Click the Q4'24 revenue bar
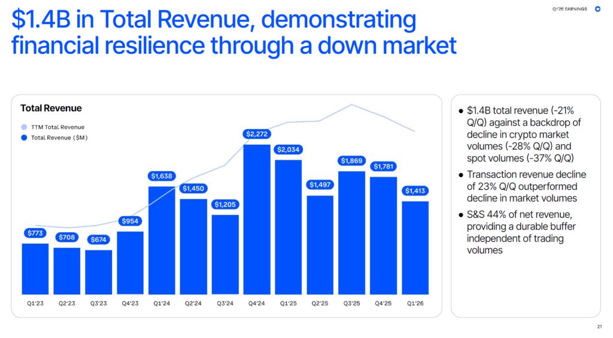The image size is (613, 338). [x=257, y=219]
